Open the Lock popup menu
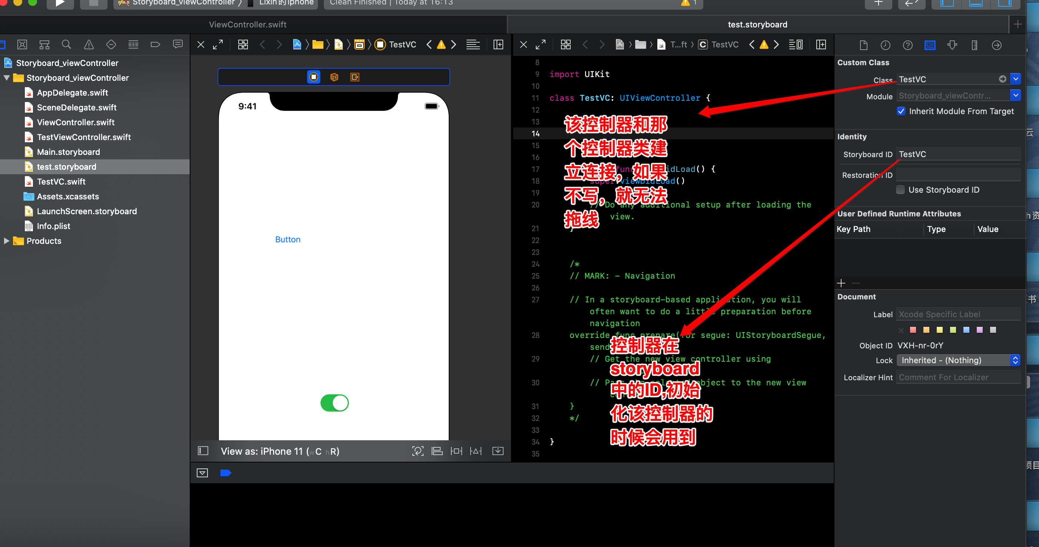Viewport: 1039px width, 547px height. tap(958, 360)
